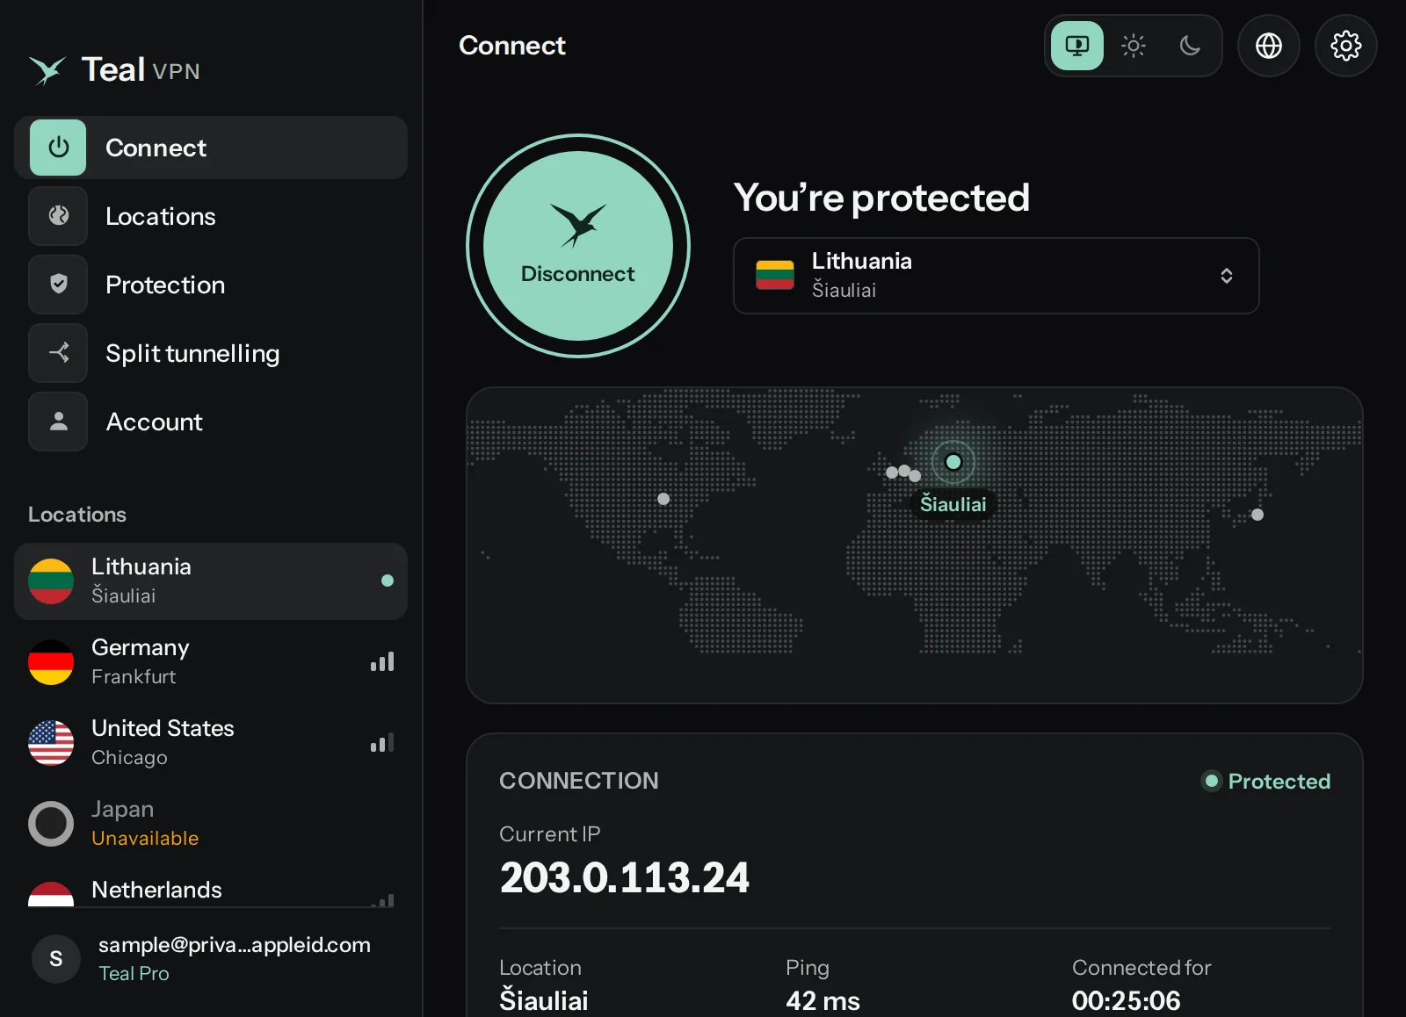
Task: Click United States signal strength bars
Action: pos(382,742)
